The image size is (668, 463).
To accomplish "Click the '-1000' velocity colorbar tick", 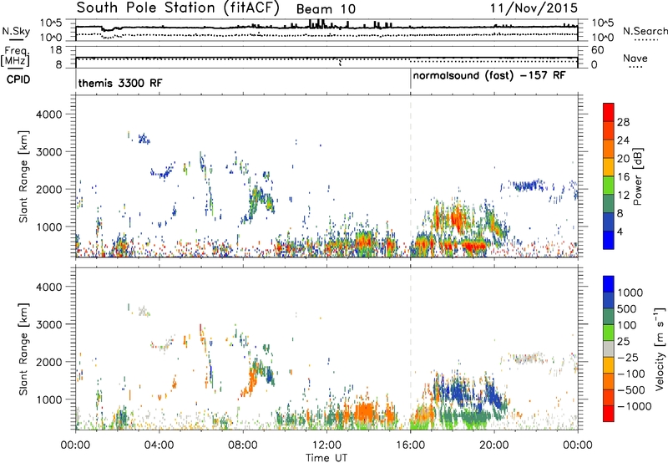I will click(x=634, y=406).
